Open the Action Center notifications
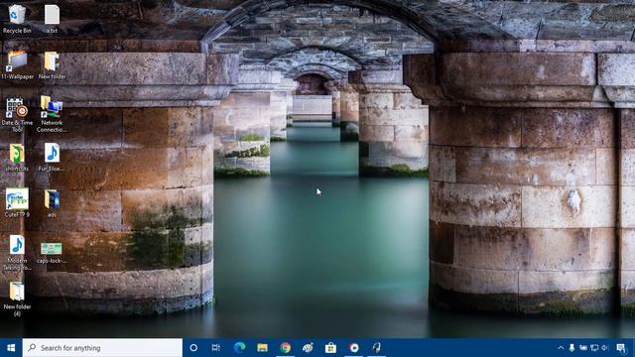Image resolution: width=635 pixels, height=357 pixels. coord(621,348)
